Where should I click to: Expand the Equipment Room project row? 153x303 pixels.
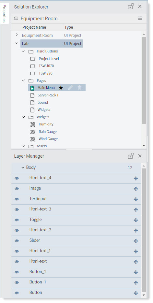point(17,35)
